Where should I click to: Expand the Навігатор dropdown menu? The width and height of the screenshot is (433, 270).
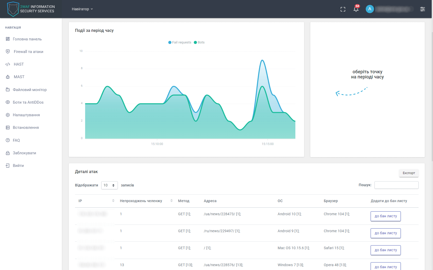tap(82, 9)
